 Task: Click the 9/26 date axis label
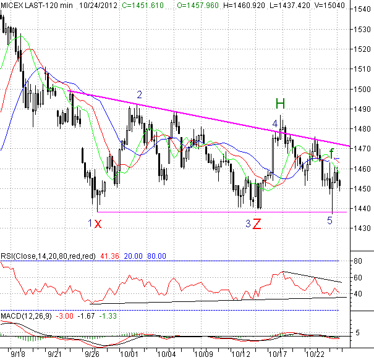(92, 354)
